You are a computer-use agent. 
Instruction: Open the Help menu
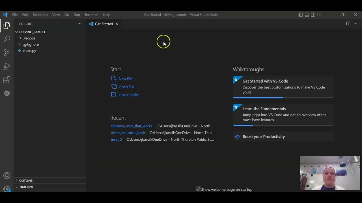(106, 15)
